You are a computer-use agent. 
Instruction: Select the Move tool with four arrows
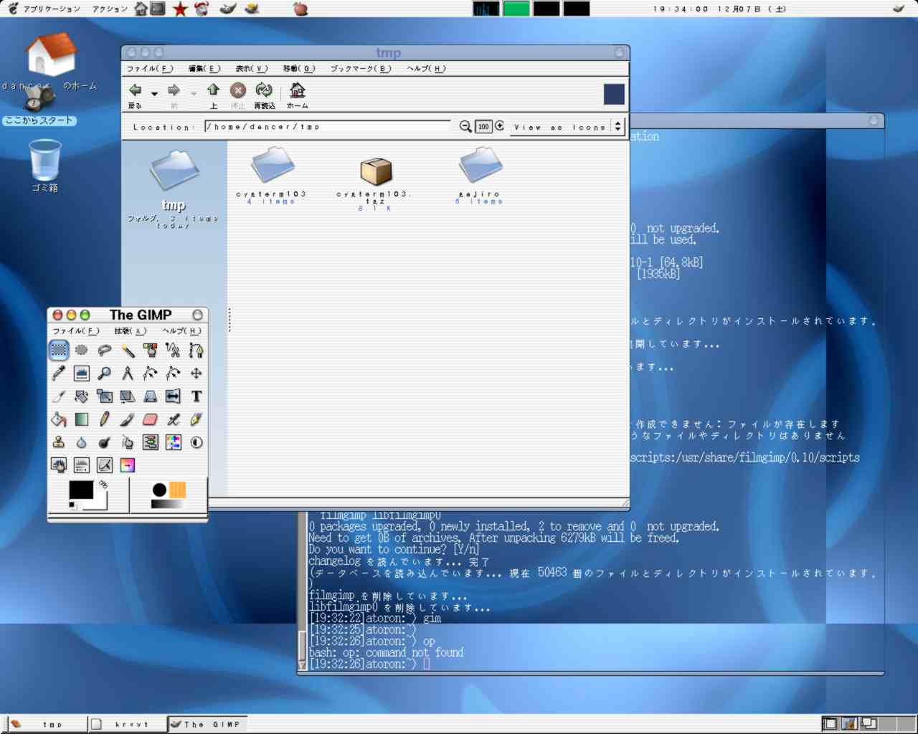(x=196, y=373)
